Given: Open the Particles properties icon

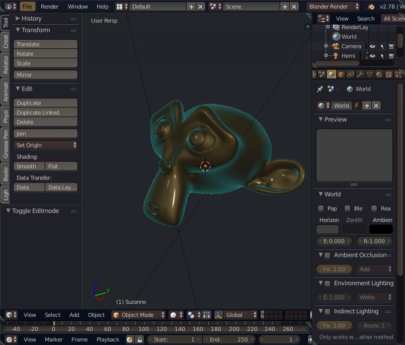Looking at the screenshot, I should tap(397, 74).
